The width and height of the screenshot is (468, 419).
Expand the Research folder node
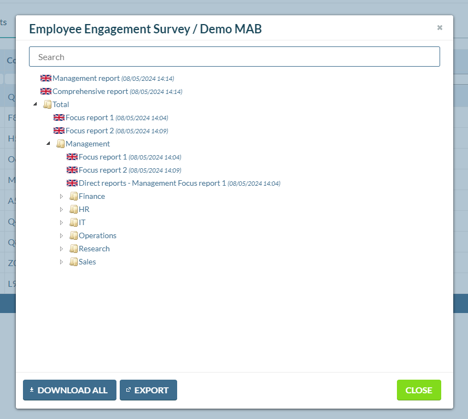[x=61, y=249]
